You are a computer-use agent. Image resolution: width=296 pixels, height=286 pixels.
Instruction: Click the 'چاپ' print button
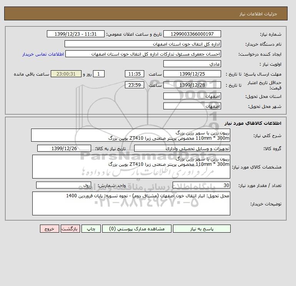point(91,229)
